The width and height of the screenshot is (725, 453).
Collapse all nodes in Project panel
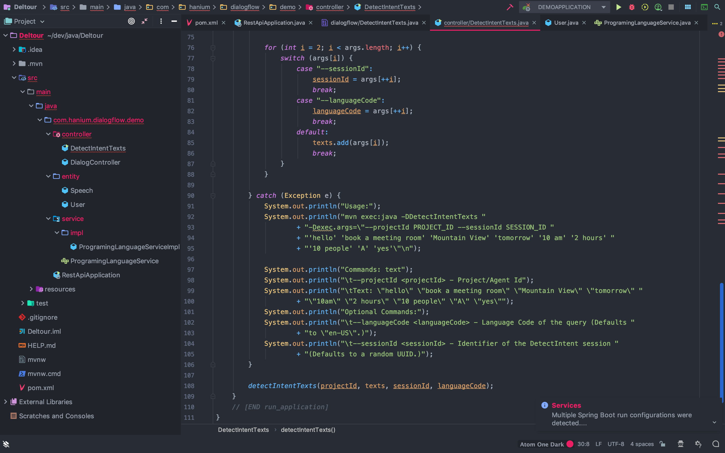coord(144,21)
